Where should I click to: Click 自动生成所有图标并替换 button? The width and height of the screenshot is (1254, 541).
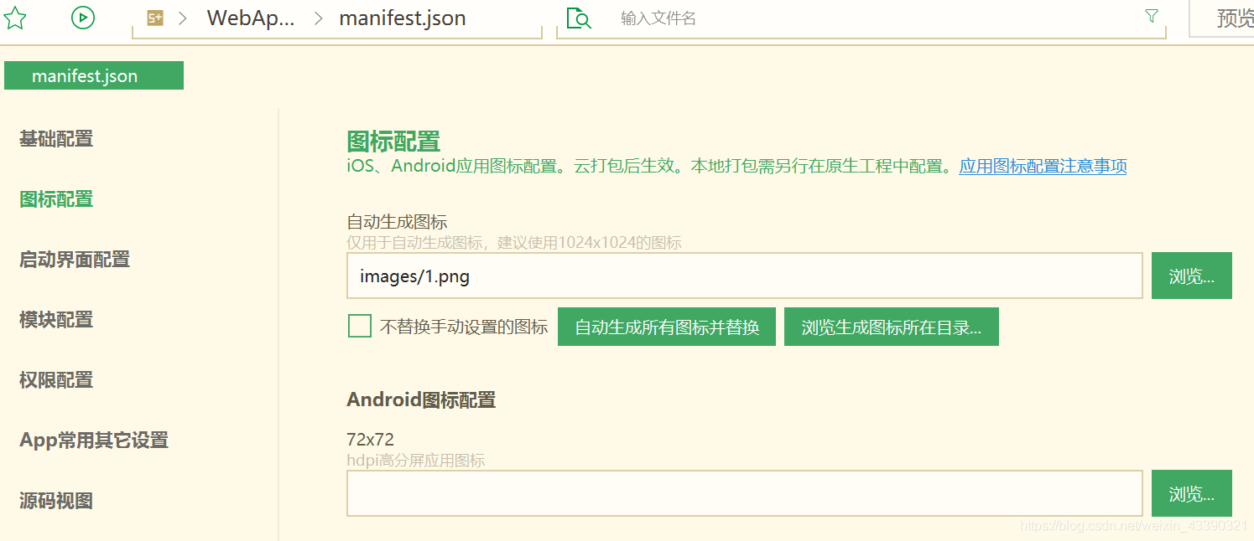click(x=667, y=327)
